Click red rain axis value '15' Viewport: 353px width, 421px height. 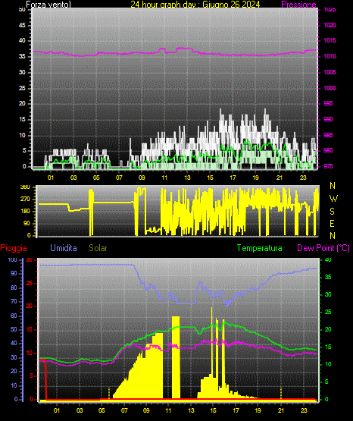point(30,329)
